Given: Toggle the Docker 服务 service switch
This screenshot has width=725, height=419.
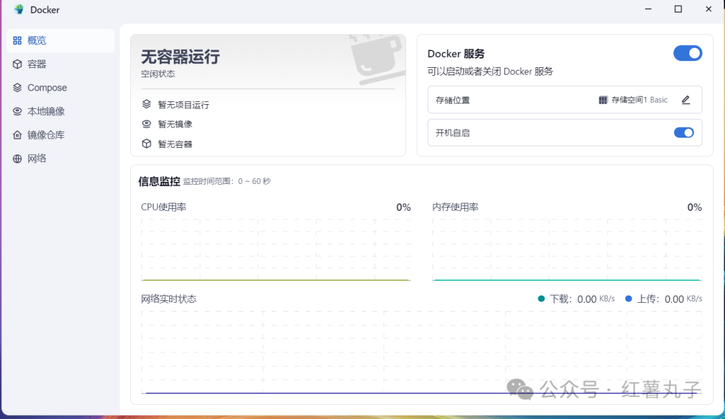Looking at the screenshot, I should [x=687, y=53].
